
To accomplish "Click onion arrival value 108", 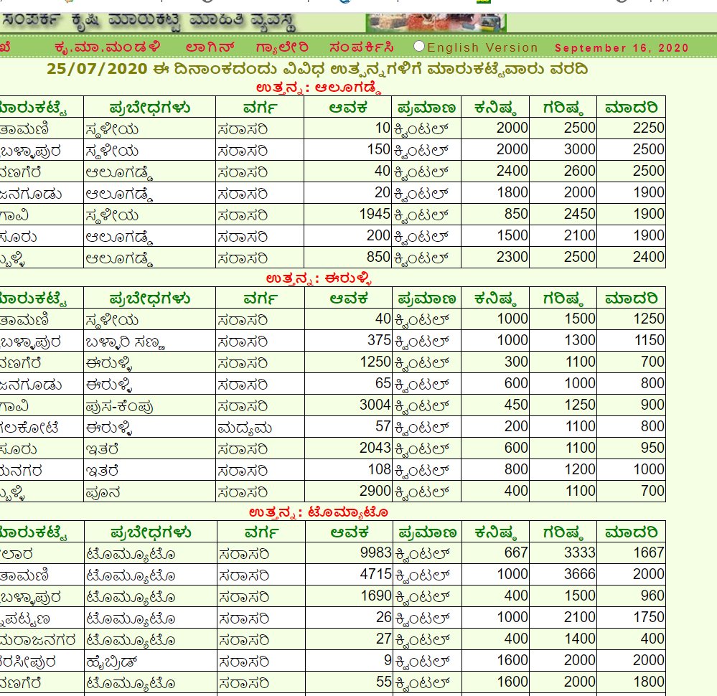I will pos(380,469).
